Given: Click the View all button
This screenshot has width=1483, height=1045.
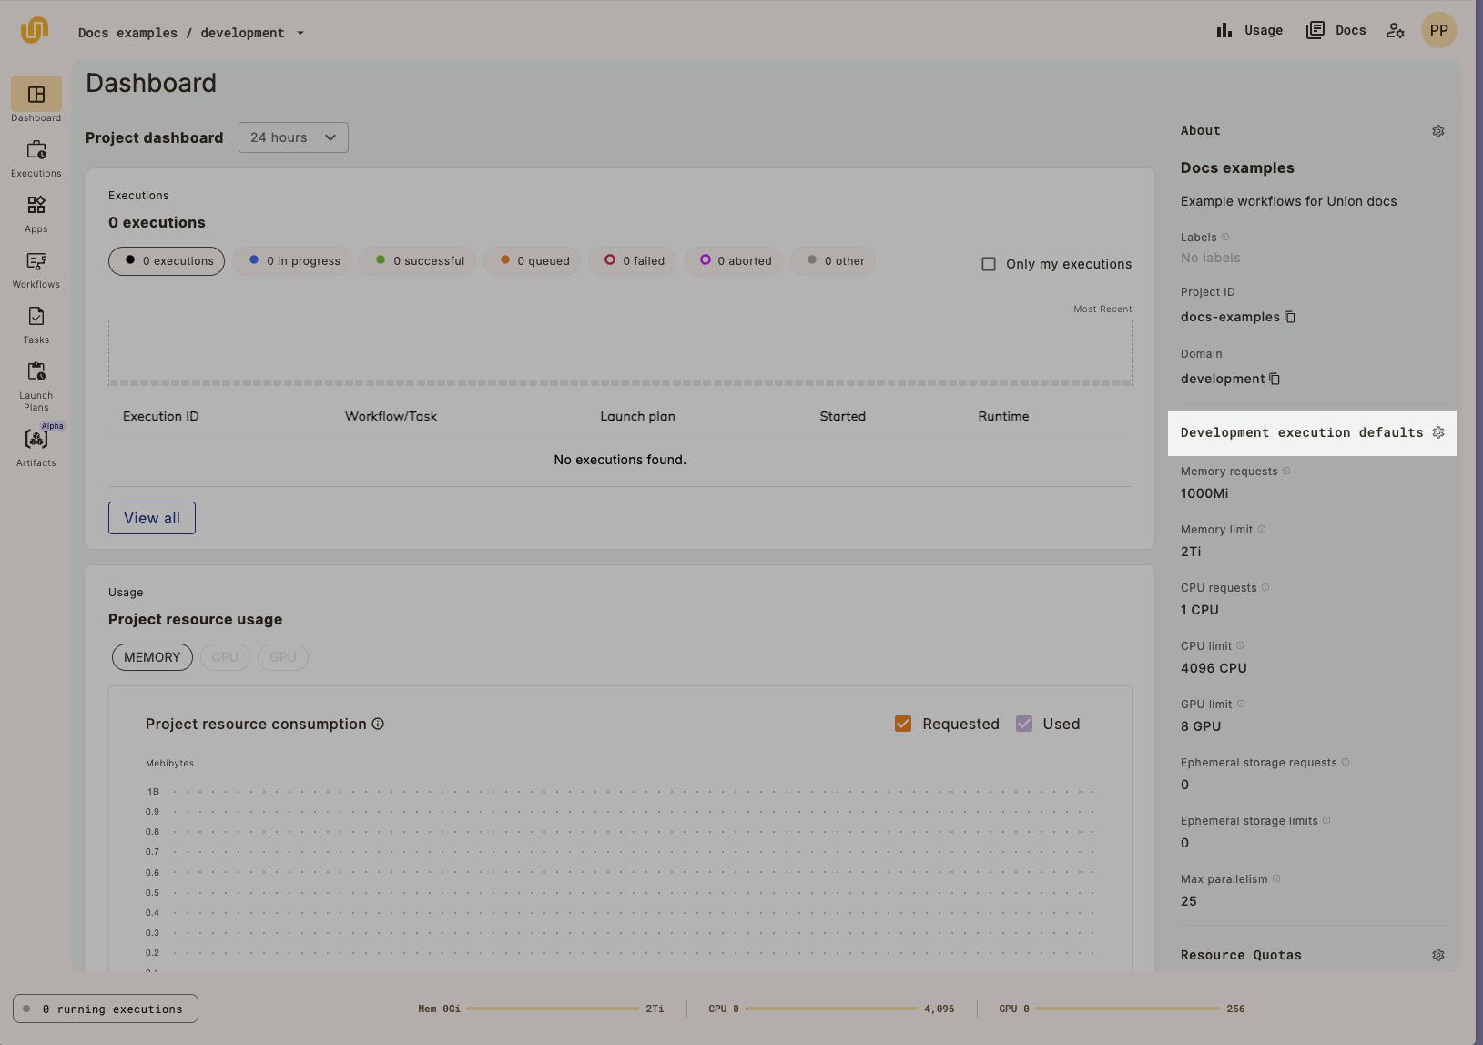Looking at the screenshot, I should pos(152,518).
